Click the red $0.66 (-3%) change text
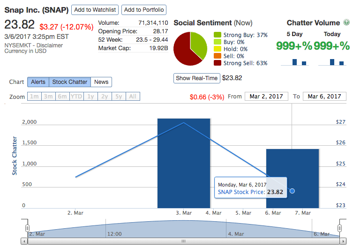This screenshot has height=247, width=353. click(x=207, y=97)
